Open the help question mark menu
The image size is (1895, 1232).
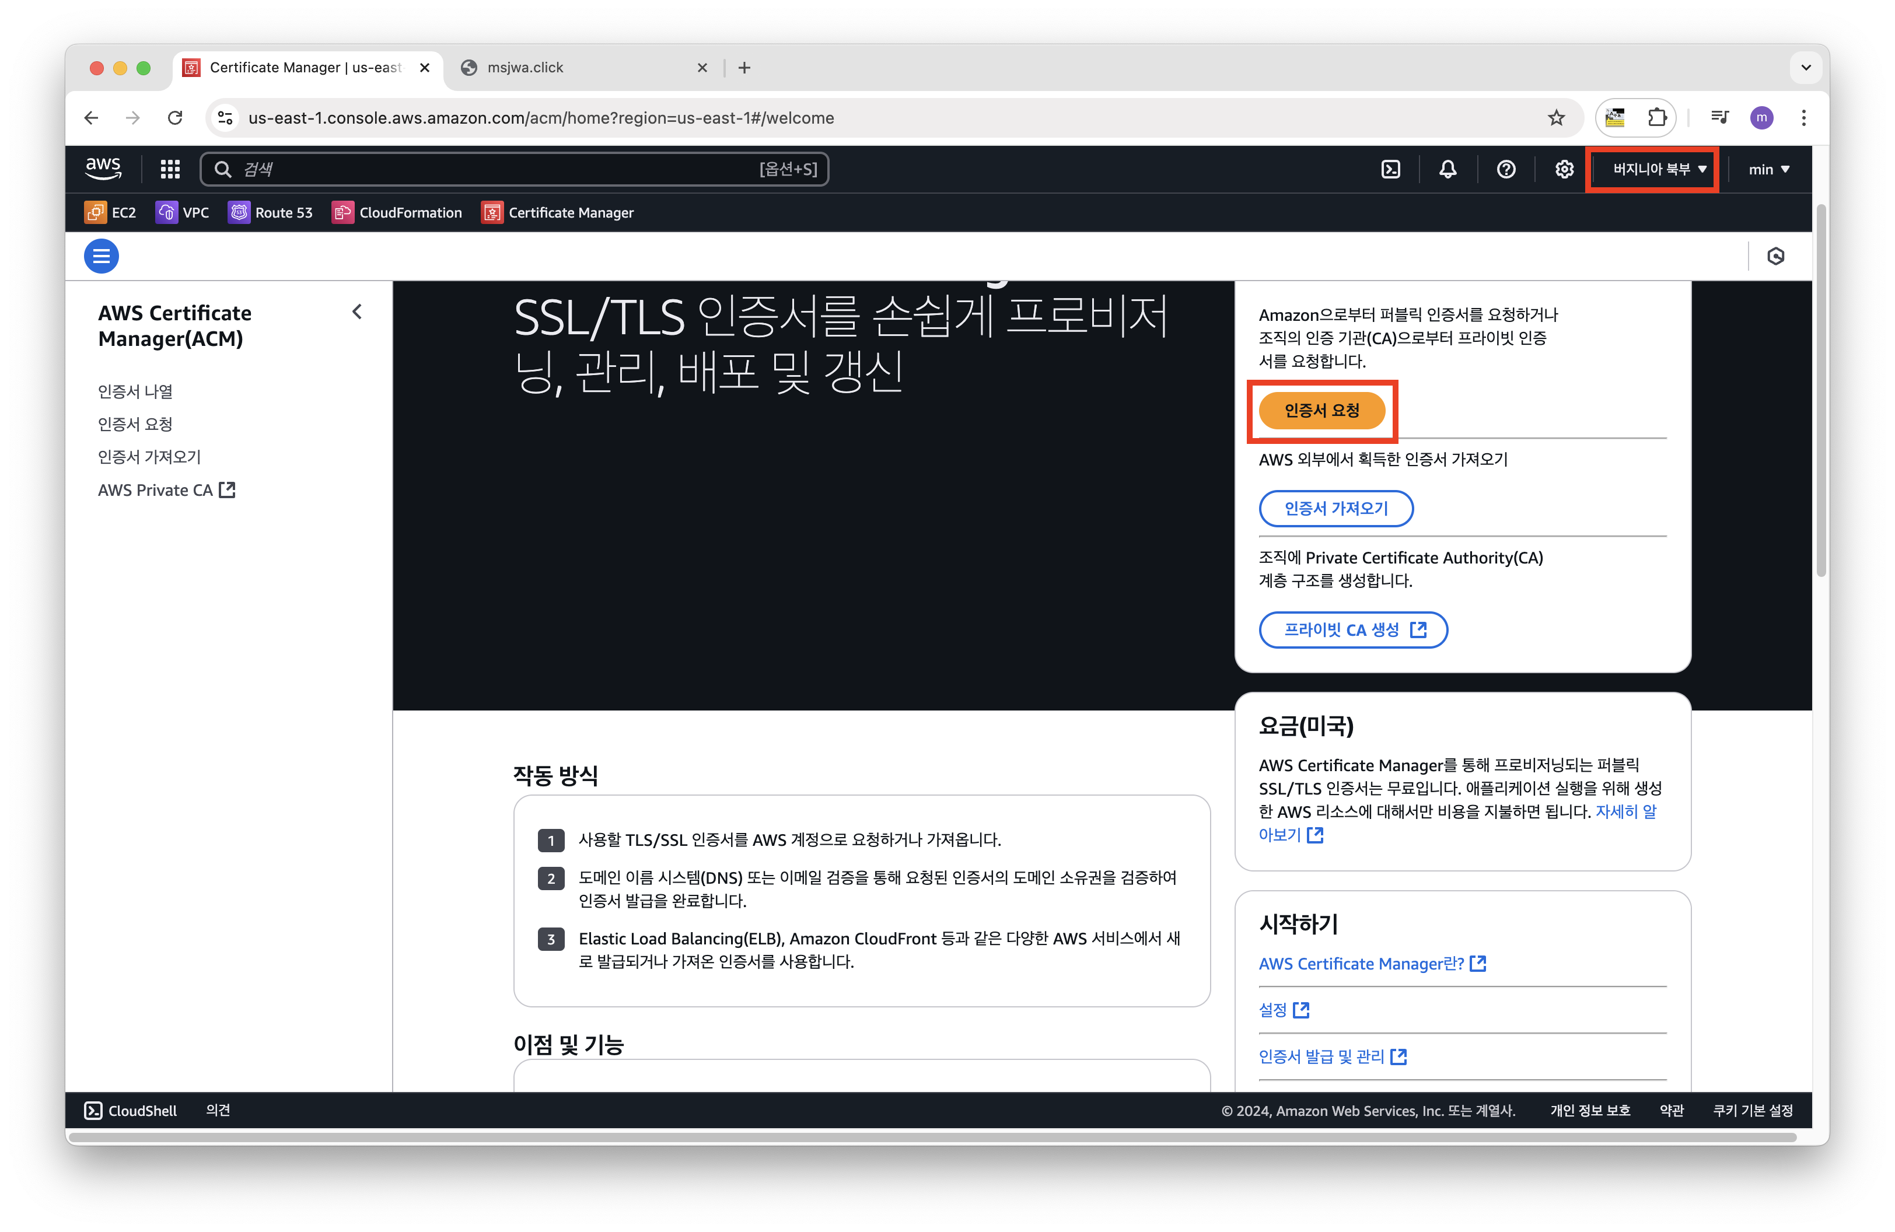(x=1506, y=169)
